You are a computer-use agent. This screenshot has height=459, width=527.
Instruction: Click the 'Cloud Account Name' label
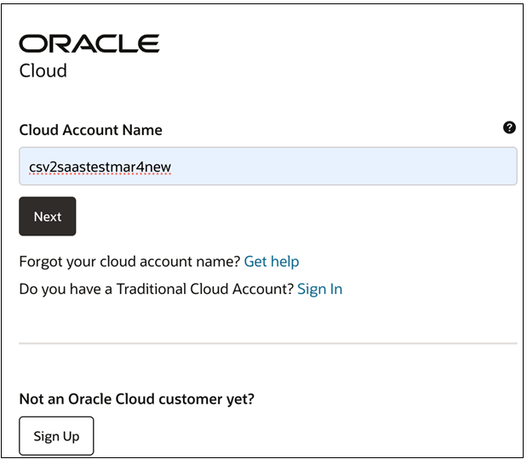[x=91, y=130]
